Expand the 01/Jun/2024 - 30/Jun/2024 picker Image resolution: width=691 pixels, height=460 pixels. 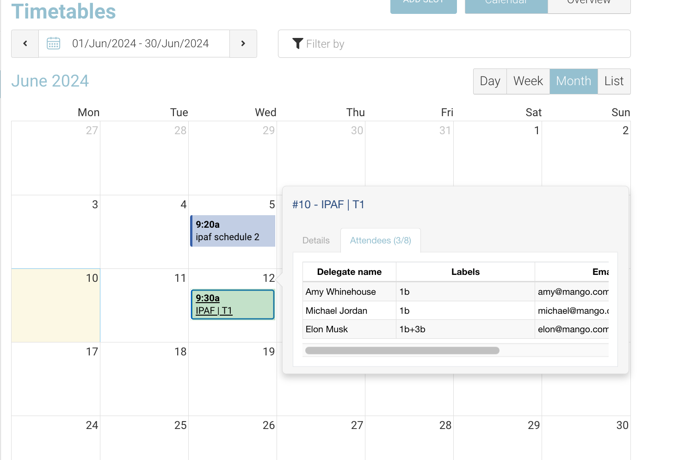140,43
